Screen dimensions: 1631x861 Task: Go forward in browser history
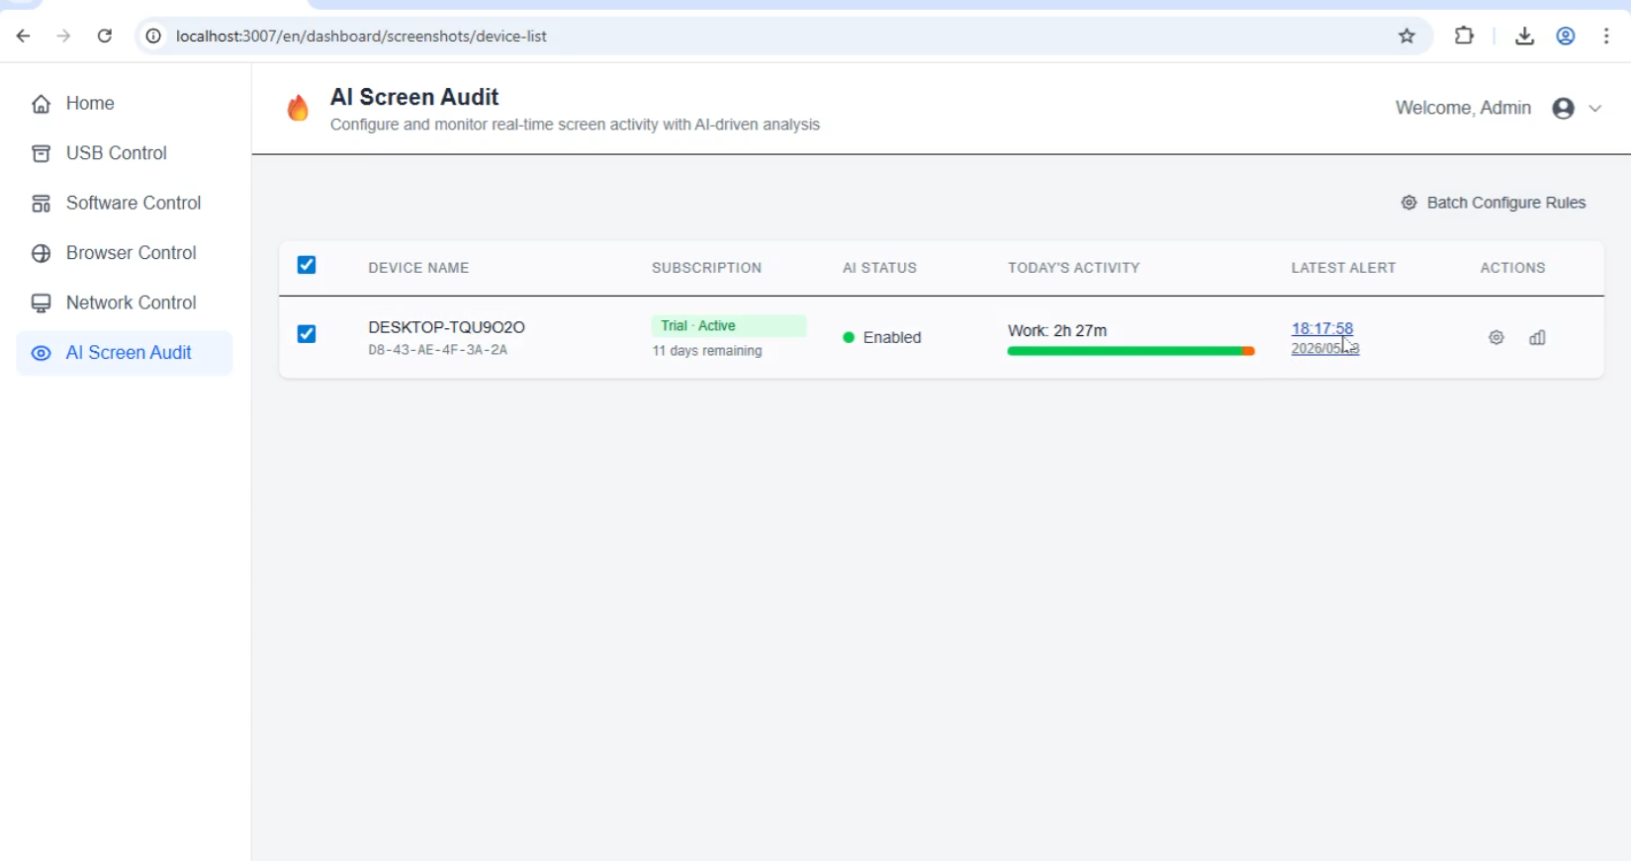click(x=64, y=37)
